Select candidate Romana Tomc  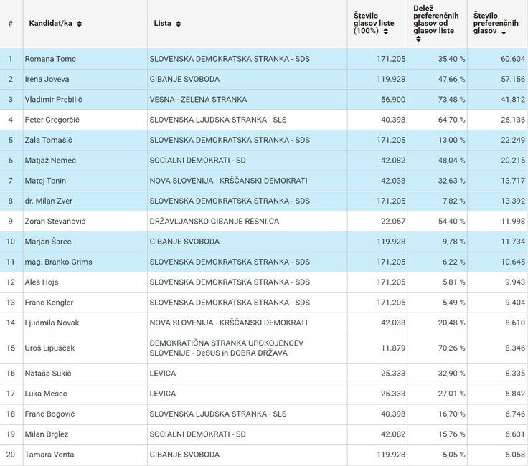pos(50,59)
